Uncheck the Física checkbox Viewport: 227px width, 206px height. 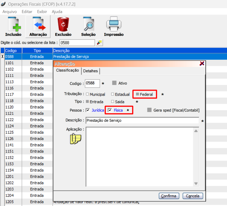(x=110, y=110)
